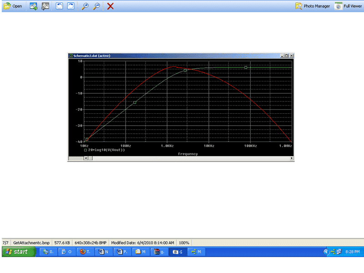
Task: Click the Windows Start button
Action: 18,252
